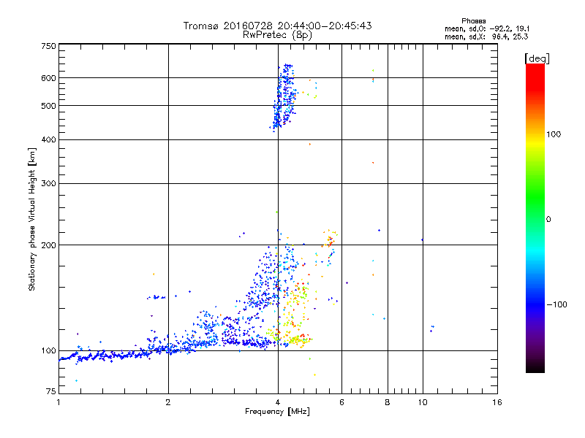Click the 'RwPretec (8p)' subtitle
Viewport: 585px width, 438px height.
[x=277, y=35]
